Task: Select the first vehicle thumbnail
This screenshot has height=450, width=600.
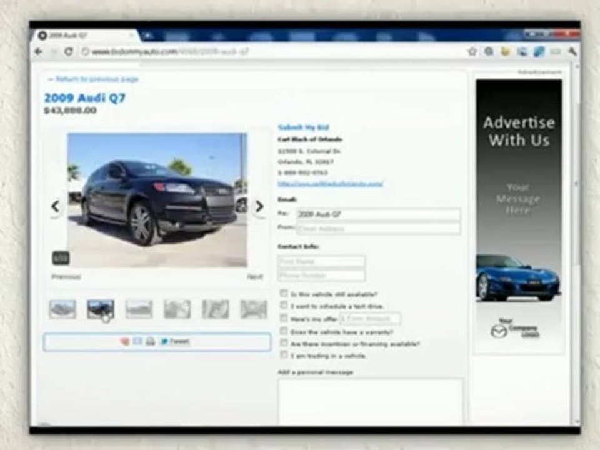Action: [62, 309]
